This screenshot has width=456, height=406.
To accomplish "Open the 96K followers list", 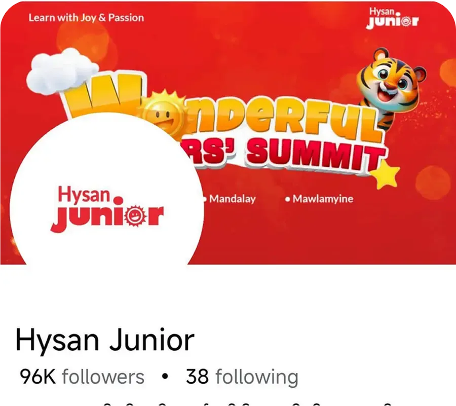I will [x=82, y=377].
